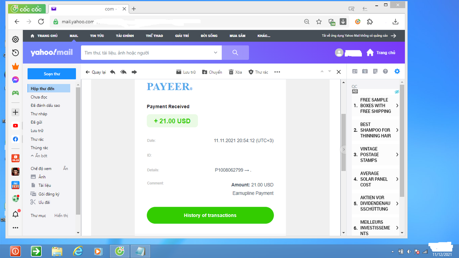
Task: Open YouTube shortcut in sidebar
Action: click(x=15, y=126)
